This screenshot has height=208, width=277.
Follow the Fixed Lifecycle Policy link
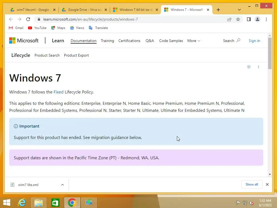[58, 92]
